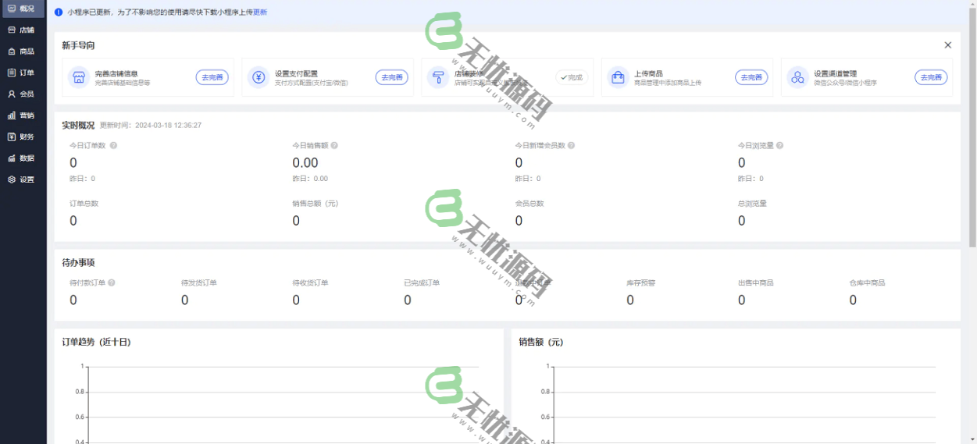Viewport: 977px width, 444px height.
Task: Click 去完善 on the 设置支付配置 card
Action: point(391,77)
